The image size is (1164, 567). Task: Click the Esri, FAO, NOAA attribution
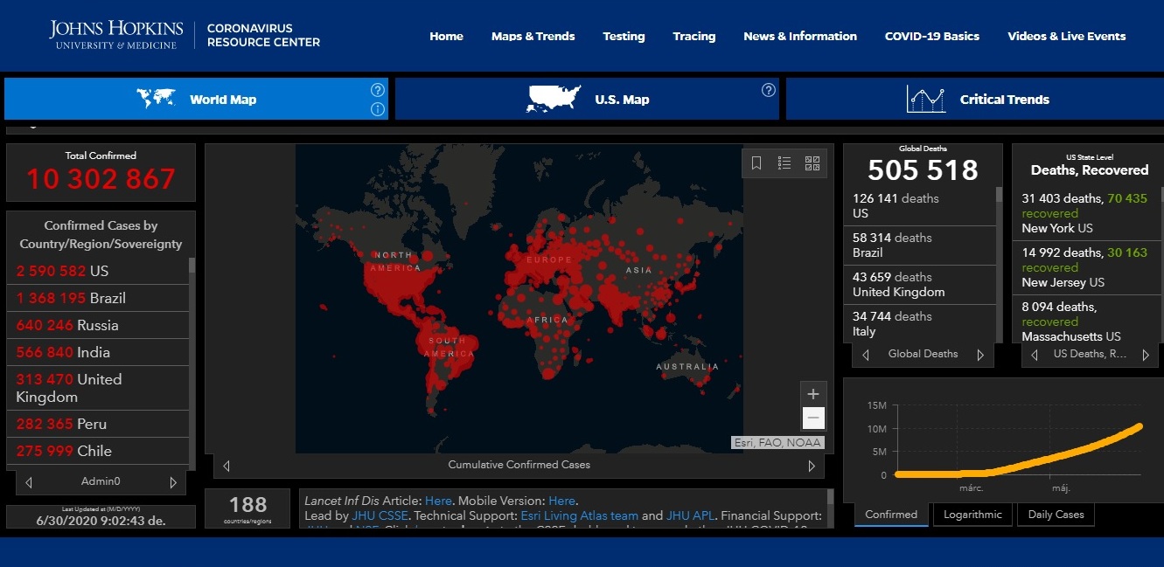point(777,443)
